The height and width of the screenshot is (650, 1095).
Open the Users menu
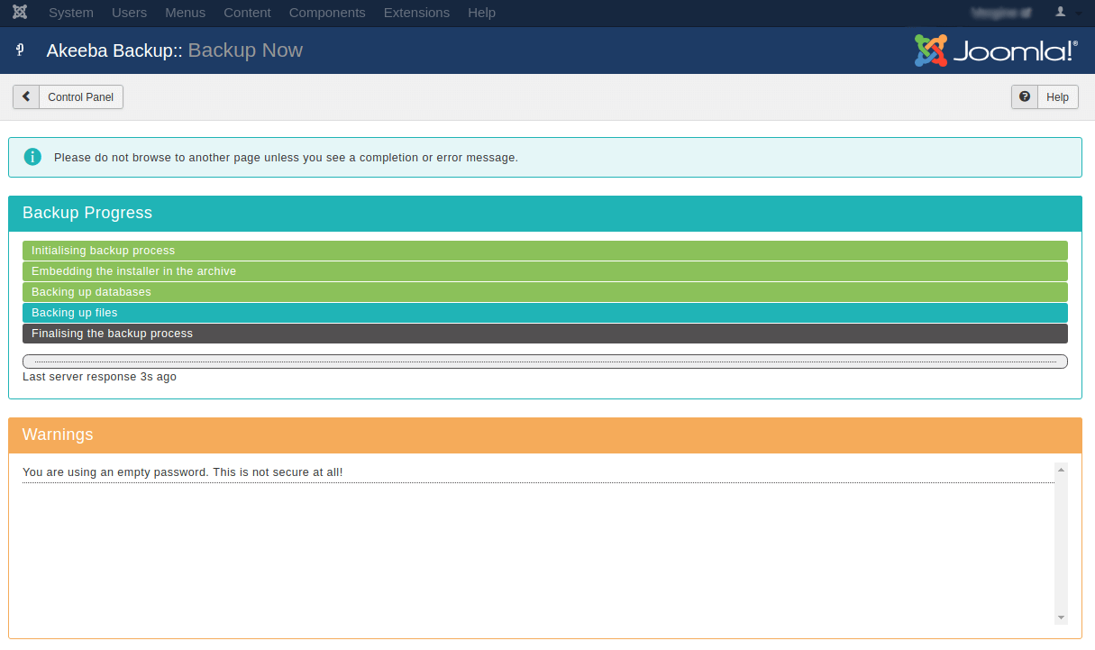[x=130, y=13]
